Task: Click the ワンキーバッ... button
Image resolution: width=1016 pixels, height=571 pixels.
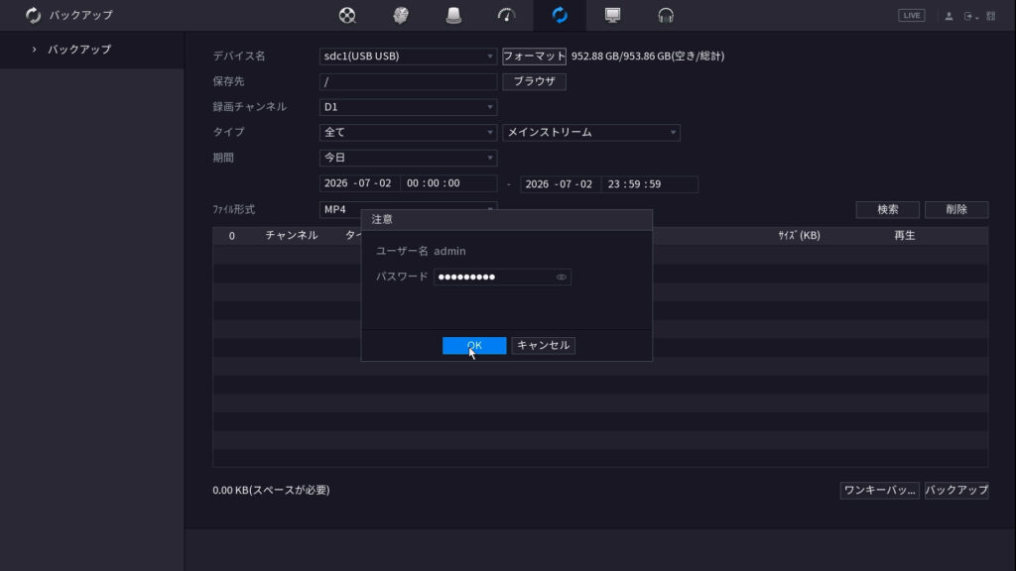Action: (879, 490)
